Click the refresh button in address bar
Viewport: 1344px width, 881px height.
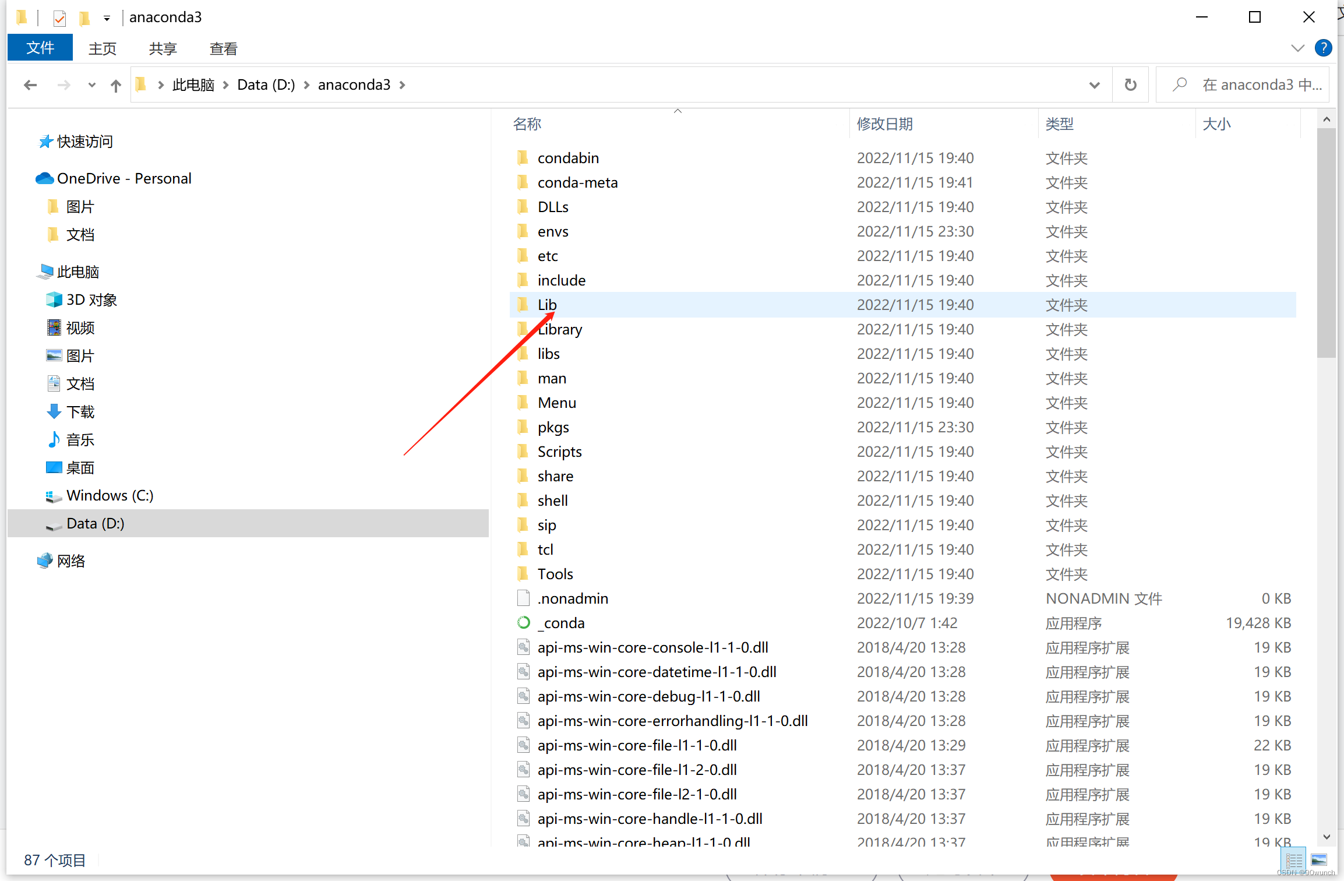click(1130, 85)
